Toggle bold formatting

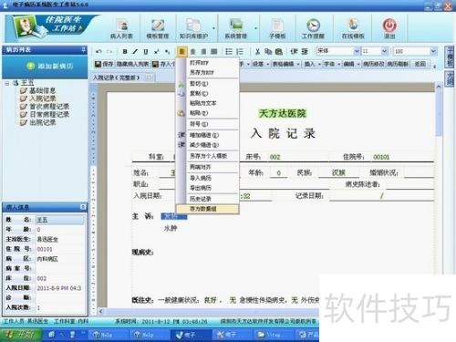click(x=125, y=52)
